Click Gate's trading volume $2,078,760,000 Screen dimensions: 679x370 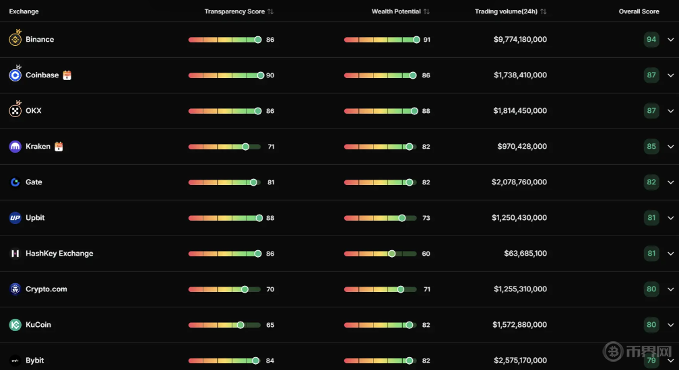(519, 182)
